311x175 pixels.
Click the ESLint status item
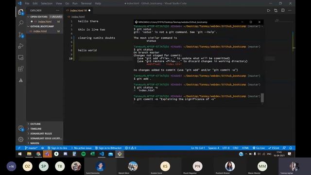coord(274,148)
